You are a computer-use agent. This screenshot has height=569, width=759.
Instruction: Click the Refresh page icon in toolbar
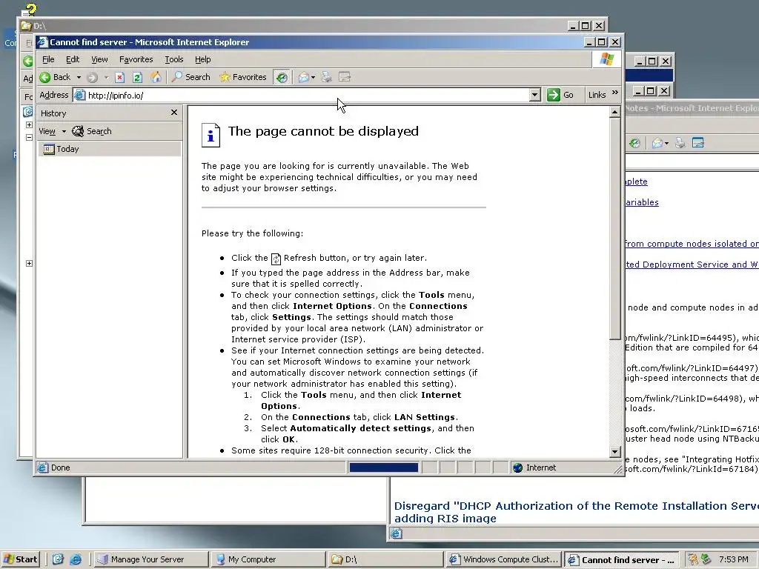[137, 77]
